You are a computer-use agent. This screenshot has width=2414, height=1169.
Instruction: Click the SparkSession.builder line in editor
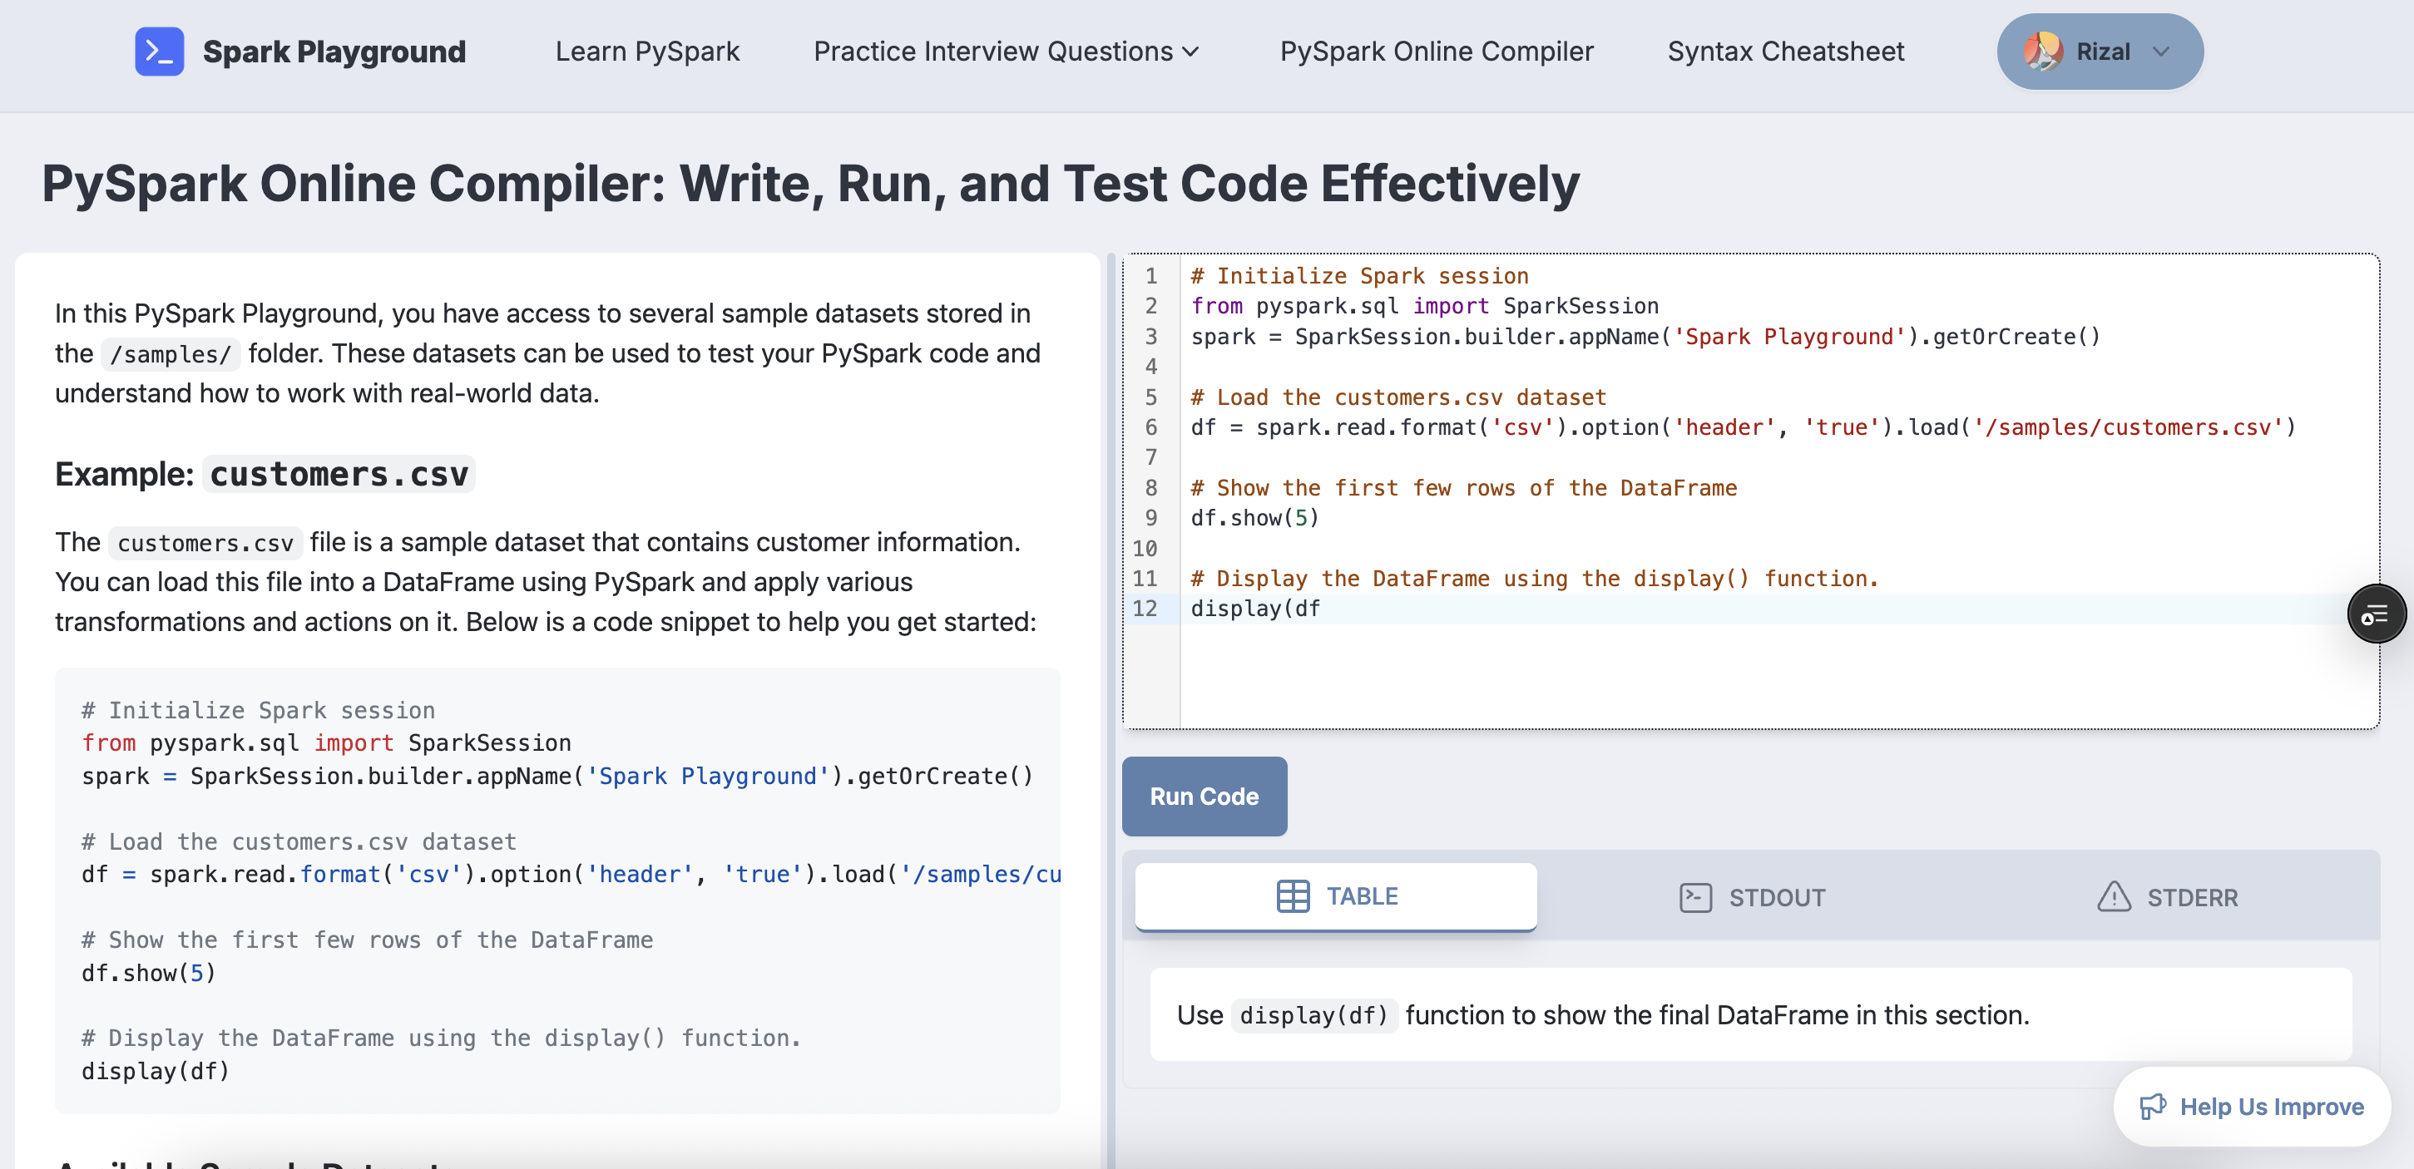[1645, 336]
